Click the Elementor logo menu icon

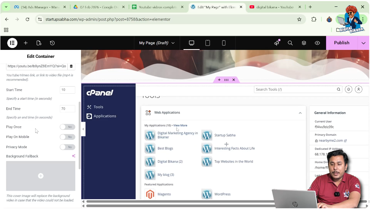pyautogui.click(x=12, y=43)
